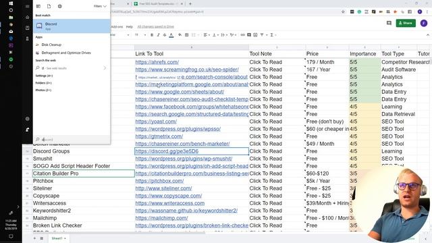Click the search panel Home icon
Viewport: 432px width, 243px height.
(x=27, y=18)
